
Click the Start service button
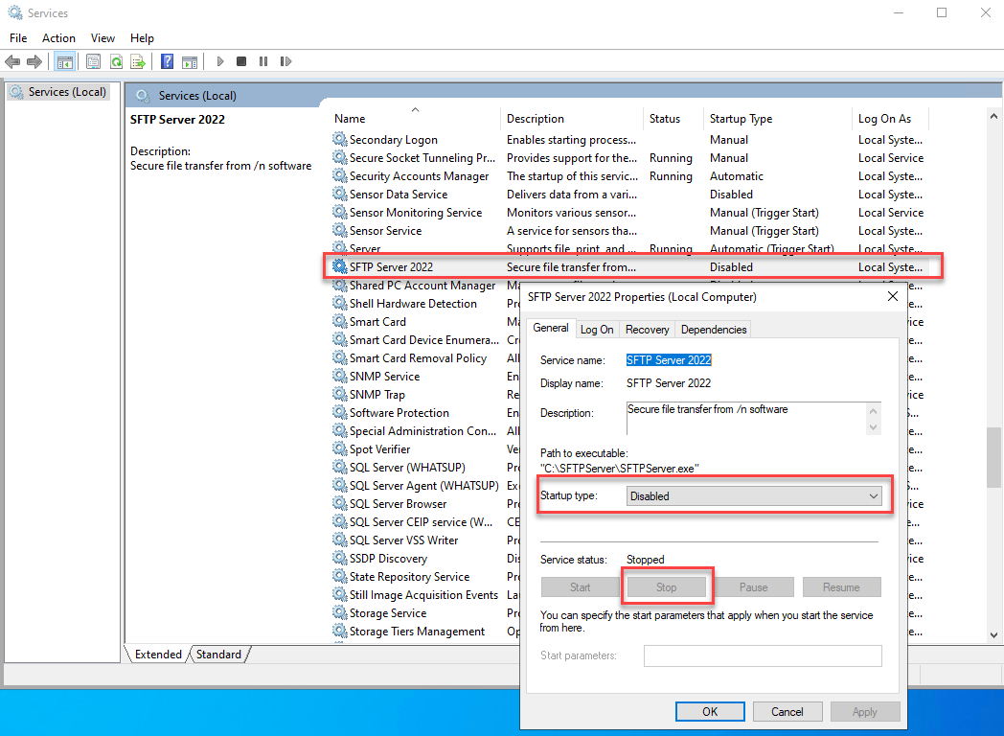pyautogui.click(x=581, y=587)
